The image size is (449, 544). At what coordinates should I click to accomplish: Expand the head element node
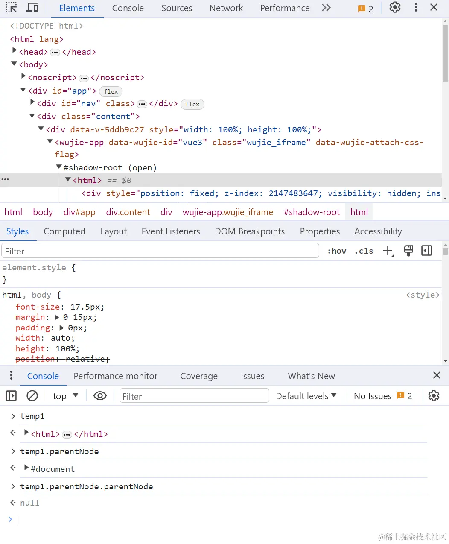point(15,51)
